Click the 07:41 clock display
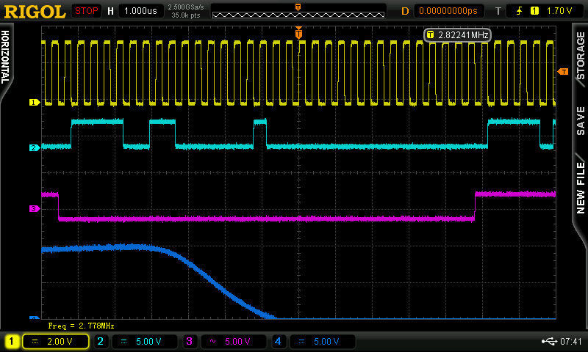Image resolution: width=588 pixels, height=352 pixels. 571,341
